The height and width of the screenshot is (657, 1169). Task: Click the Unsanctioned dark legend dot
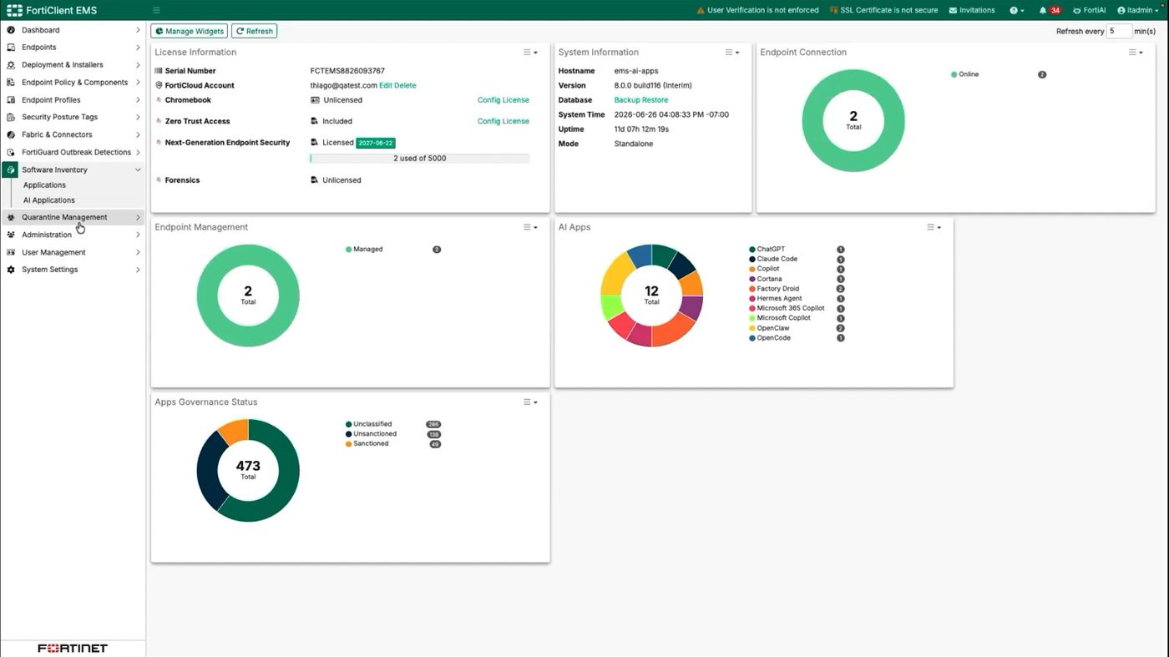pyautogui.click(x=348, y=434)
